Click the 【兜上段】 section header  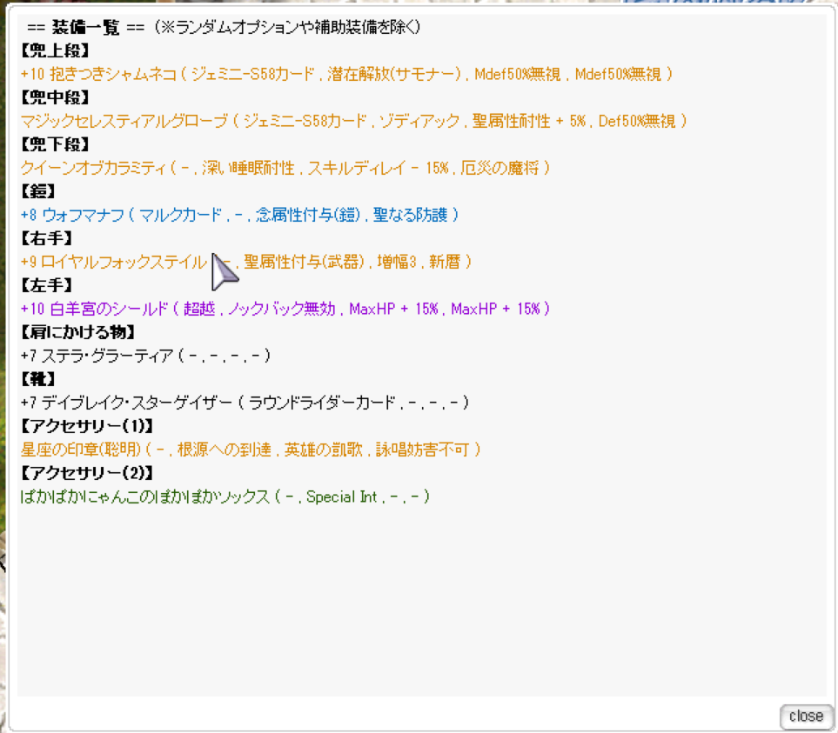click(56, 51)
